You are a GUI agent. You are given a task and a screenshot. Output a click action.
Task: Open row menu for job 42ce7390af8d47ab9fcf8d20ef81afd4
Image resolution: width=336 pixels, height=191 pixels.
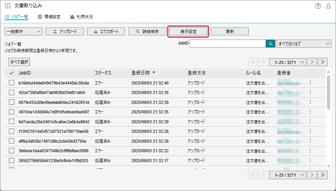click(310, 92)
